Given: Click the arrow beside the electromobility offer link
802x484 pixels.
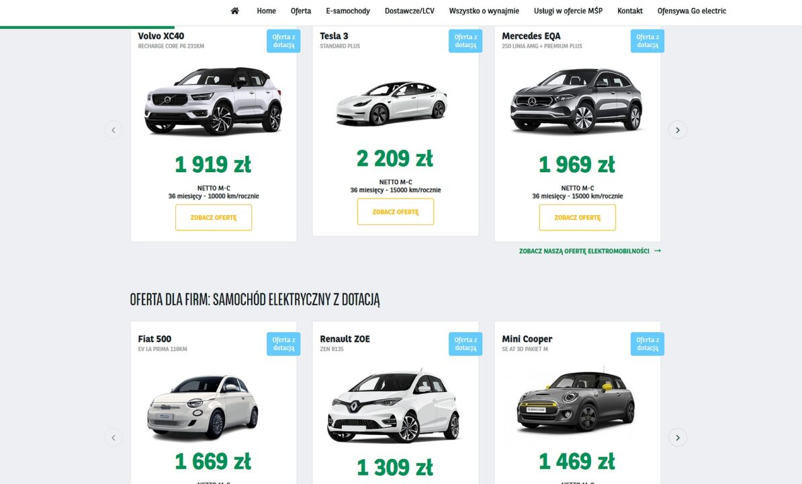Looking at the screenshot, I should click(x=658, y=251).
